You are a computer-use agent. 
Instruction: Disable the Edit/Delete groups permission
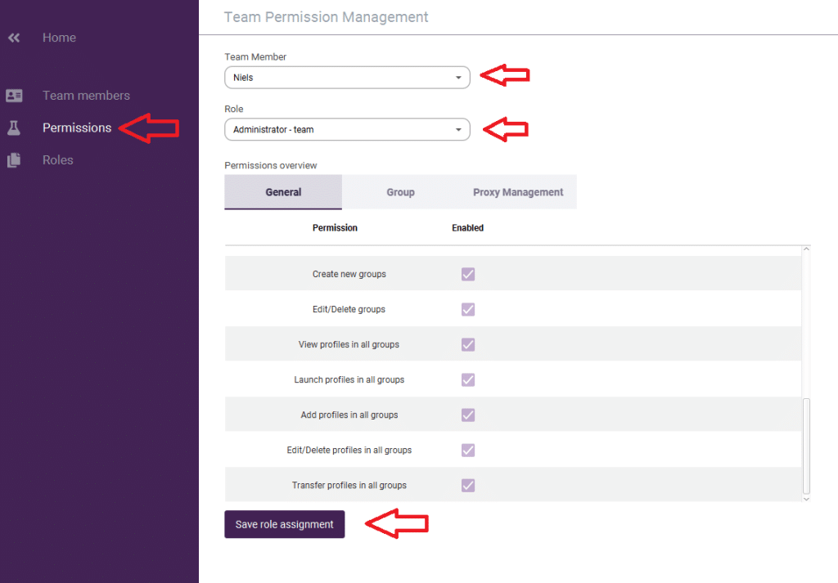(467, 309)
